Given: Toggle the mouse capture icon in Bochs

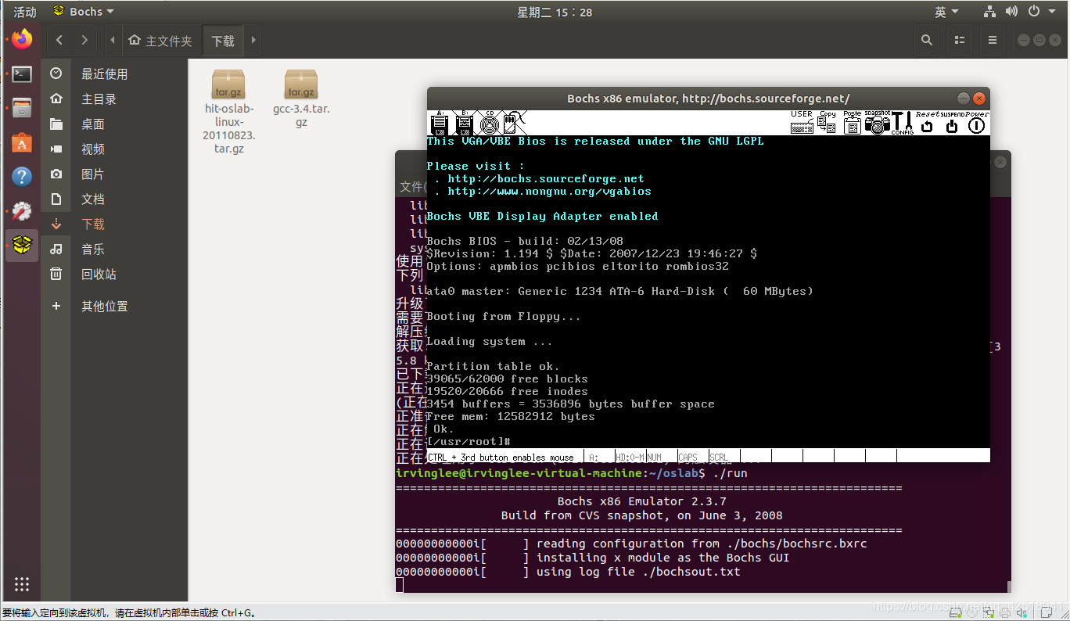Looking at the screenshot, I should [x=515, y=123].
